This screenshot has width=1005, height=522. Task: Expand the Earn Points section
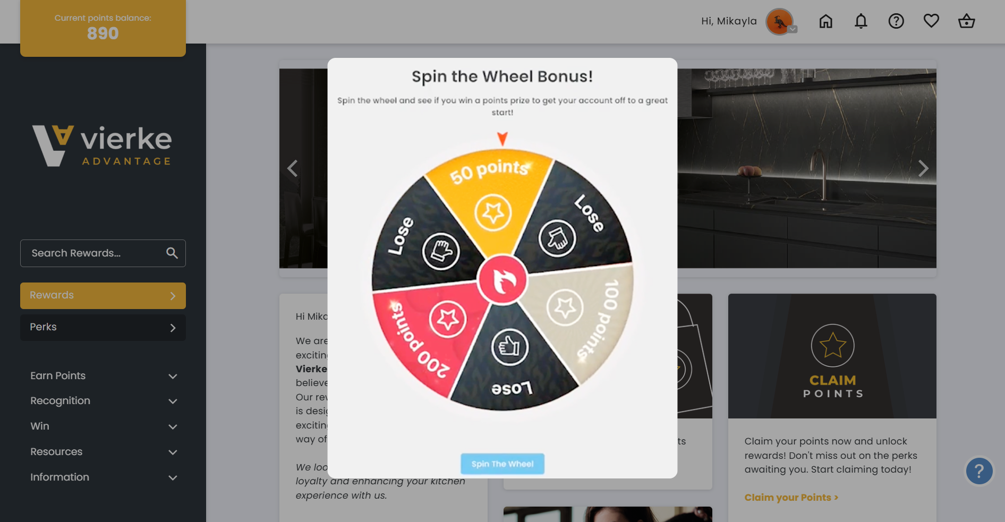[x=103, y=376]
